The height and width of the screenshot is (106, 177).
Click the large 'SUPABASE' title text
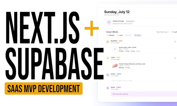pos(54,63)
